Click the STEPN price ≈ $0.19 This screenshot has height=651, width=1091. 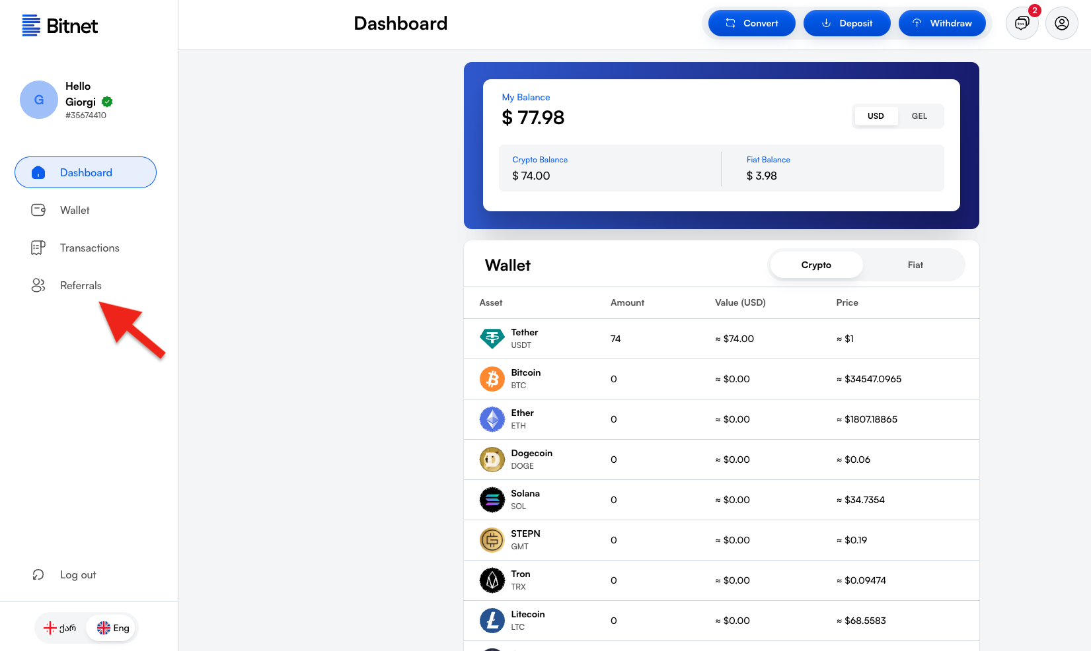[x=852, y=540]
